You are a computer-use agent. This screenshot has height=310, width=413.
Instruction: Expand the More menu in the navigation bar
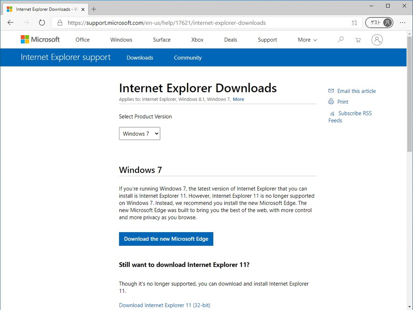[x=307, y=40]
